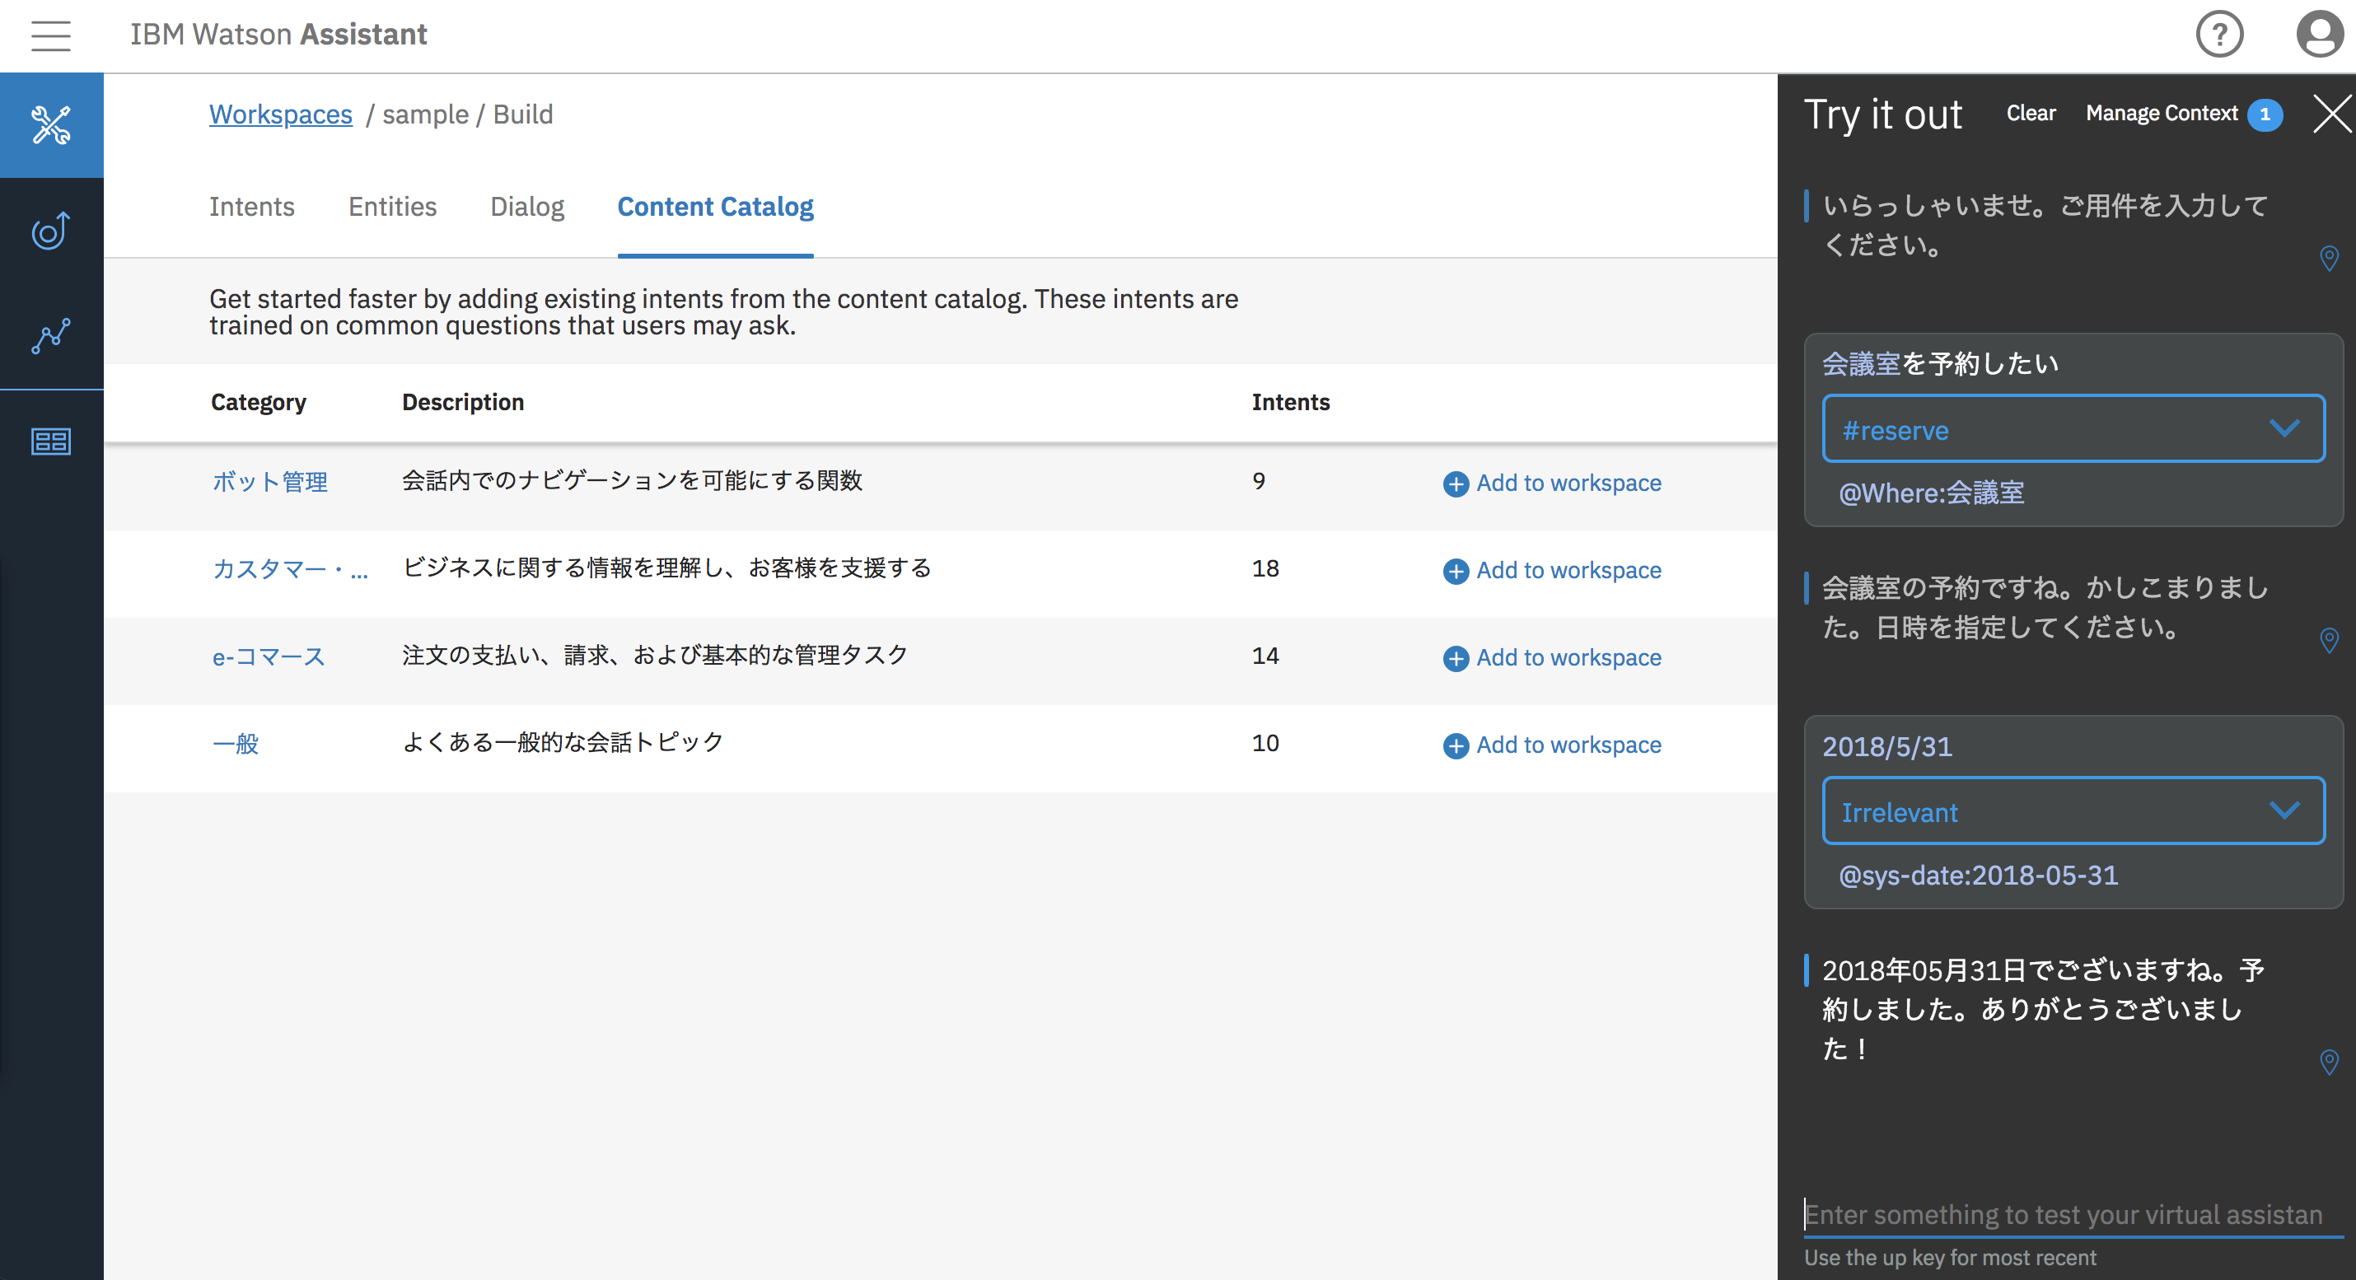The height and width of the screenshot is (1280, 2356).
Task: Click the Manage Context count badge
Action: coord(2265,114)
